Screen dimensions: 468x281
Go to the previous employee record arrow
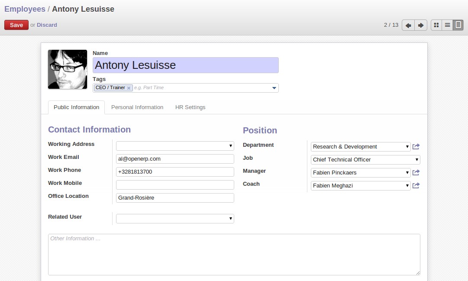tap(408, 25)
